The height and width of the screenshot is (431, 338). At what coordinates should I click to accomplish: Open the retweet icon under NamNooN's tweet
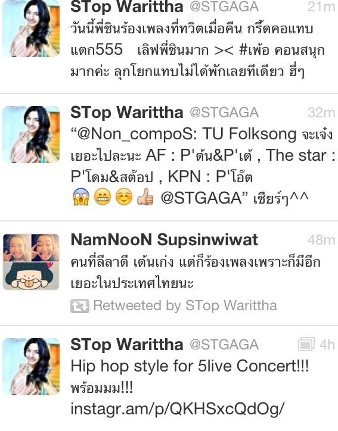click(80, 305)
